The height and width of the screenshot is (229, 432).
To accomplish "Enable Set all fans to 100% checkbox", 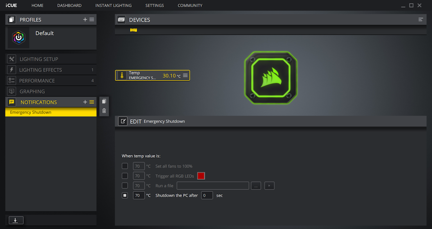I will coord(125,166).
